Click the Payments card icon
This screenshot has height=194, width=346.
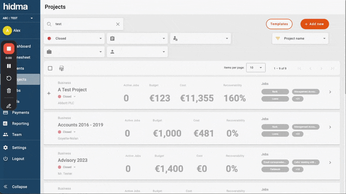click(6, 113)
